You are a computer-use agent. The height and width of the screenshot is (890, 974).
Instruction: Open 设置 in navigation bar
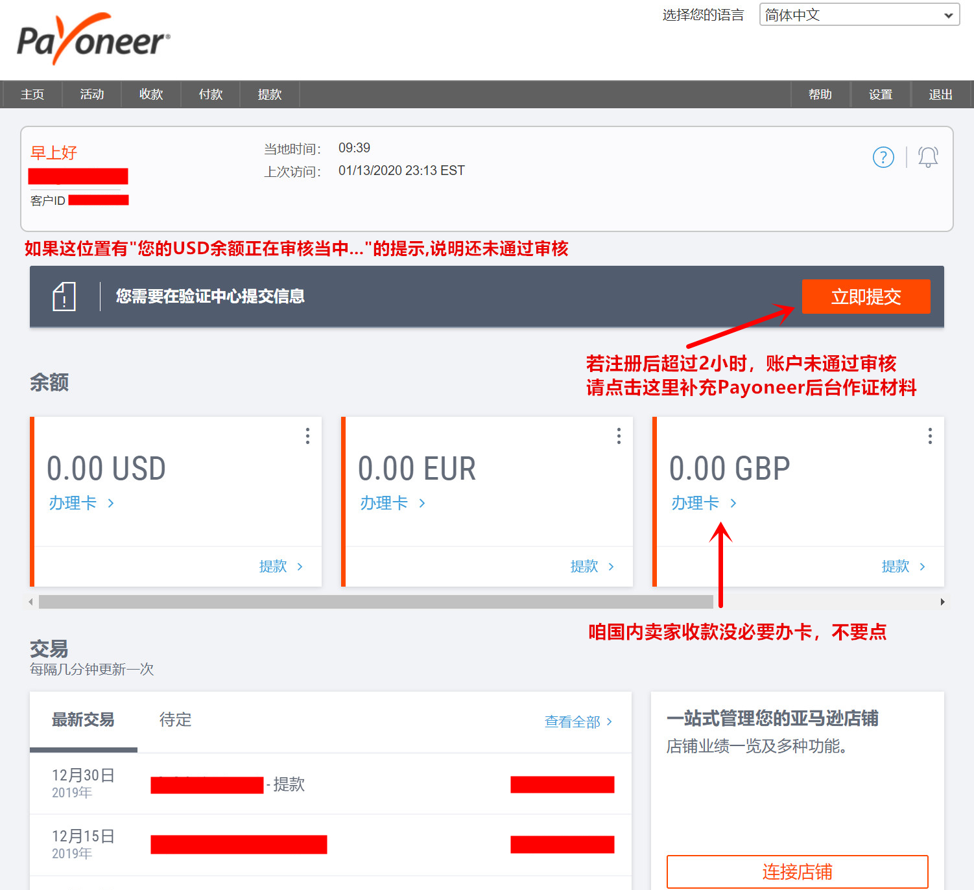(x=881, y=95)
